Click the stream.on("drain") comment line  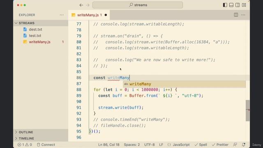tap(128, 36)
